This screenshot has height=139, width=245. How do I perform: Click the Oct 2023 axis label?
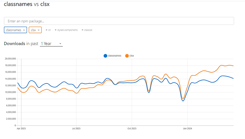pyautogui.click(x=131, y=129)
